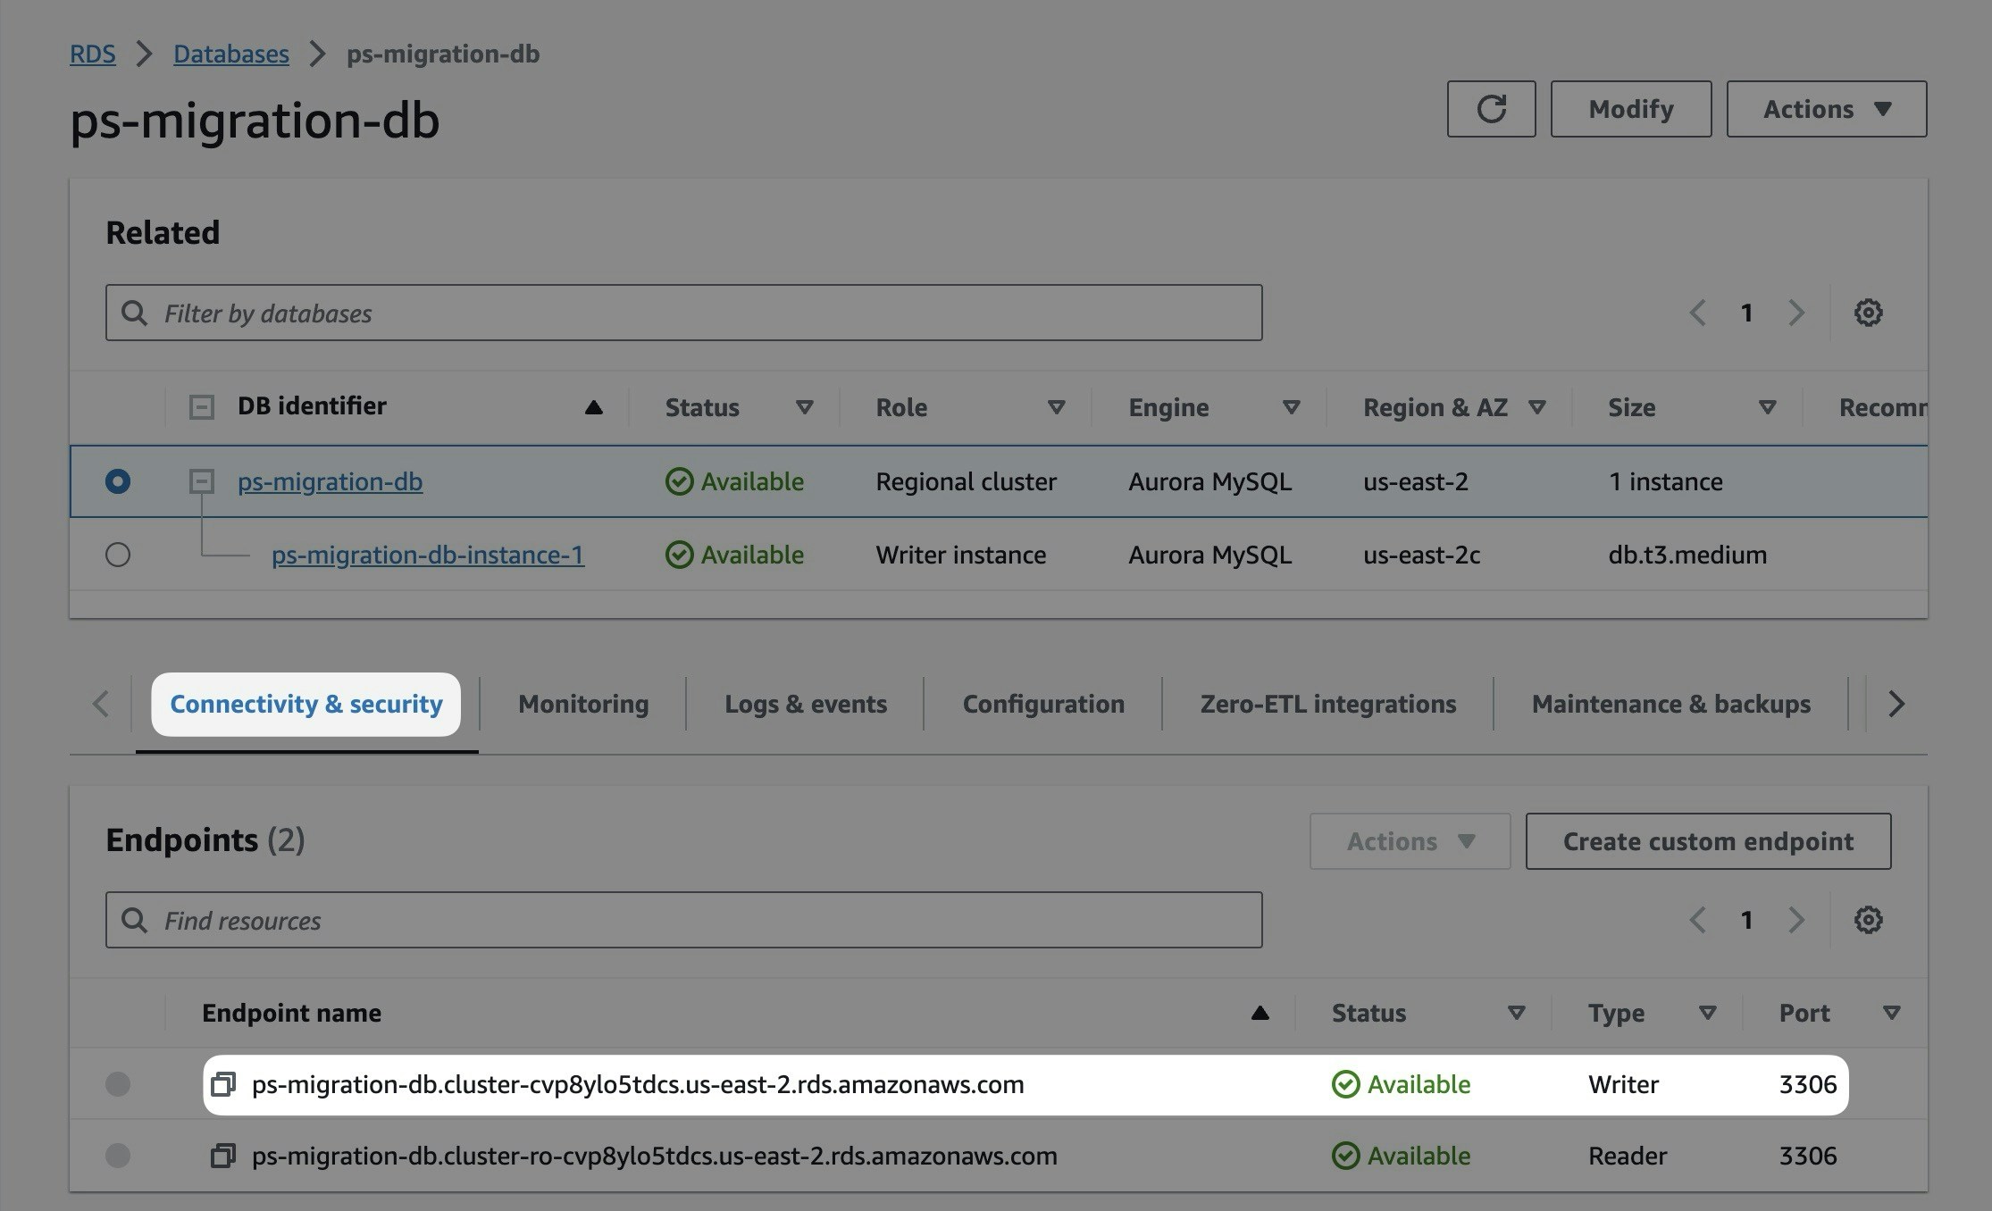Sort by Size column
This screenshot has width=1992, height=1211.
[1767, 407]
